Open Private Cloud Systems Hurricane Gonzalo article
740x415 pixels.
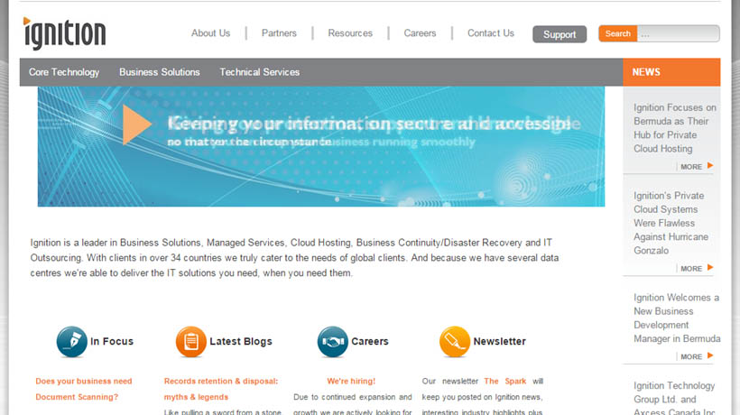[x=671, y=223]
